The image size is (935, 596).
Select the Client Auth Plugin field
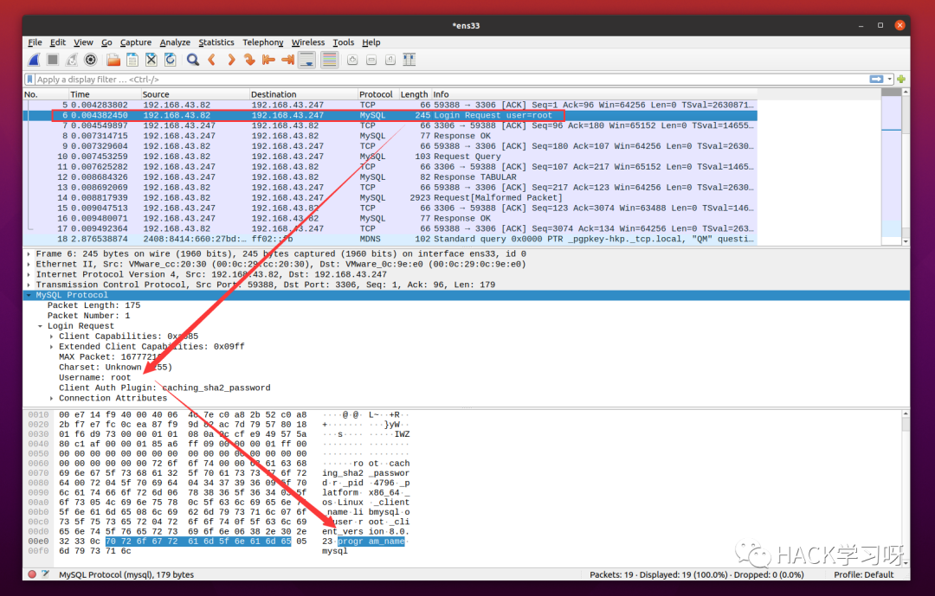[x=164, y=388]
